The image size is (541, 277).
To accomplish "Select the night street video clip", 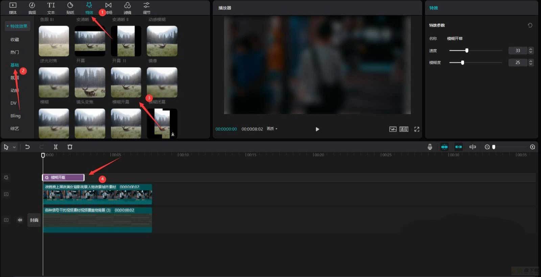I will click(x=97, y=194).
